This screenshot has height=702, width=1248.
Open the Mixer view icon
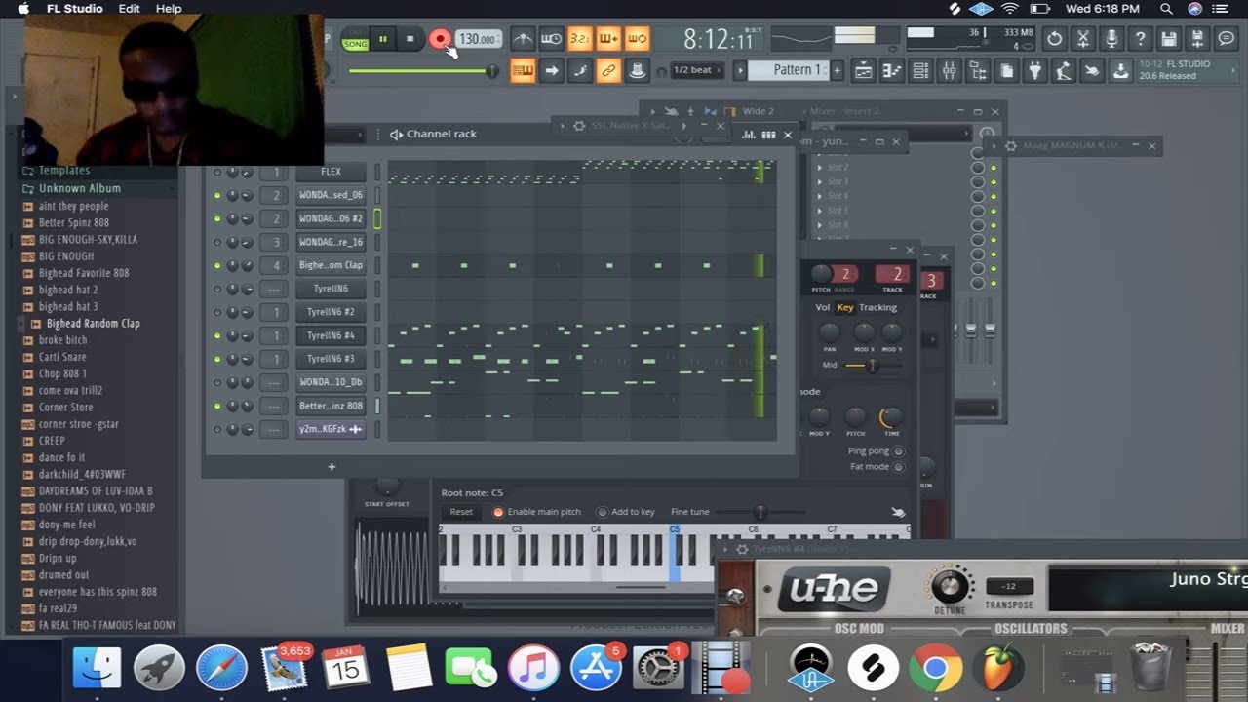(950, 70)
